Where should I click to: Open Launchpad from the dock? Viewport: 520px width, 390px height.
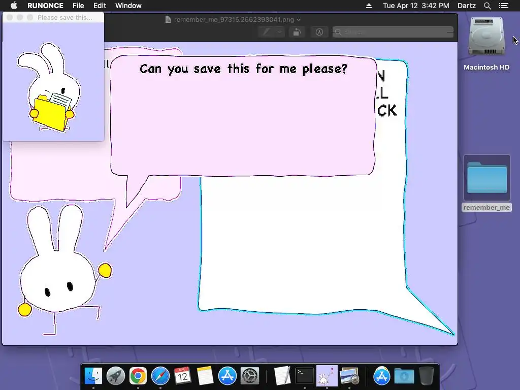[x=116, y=376]
